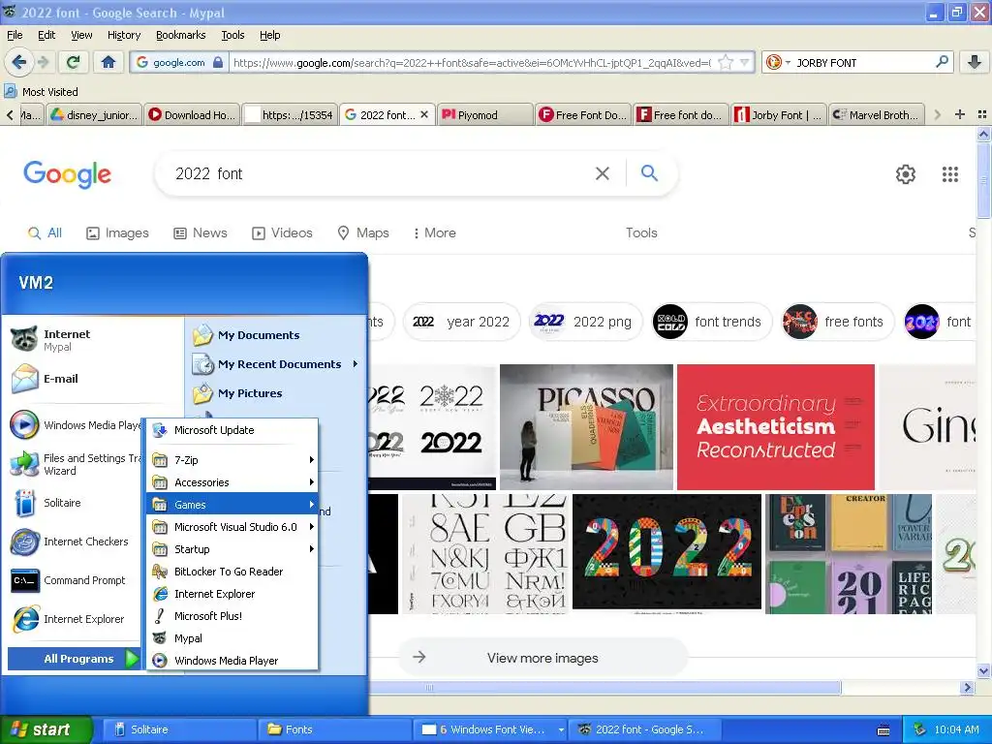Click the Picasso poster image thumbnail
992x744 pixels.
[x=586, y=426]
